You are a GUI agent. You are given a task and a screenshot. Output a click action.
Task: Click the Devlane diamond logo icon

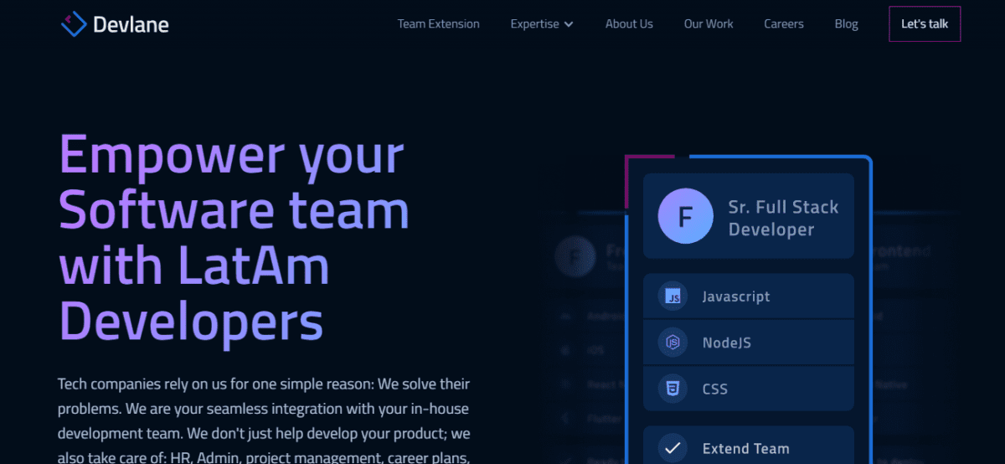point(74,23)
